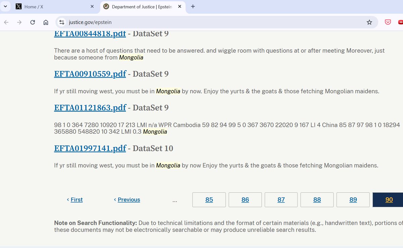Click the DOJ seal favicon on the tab
This screenshot has height=248, width=403.
106,7
